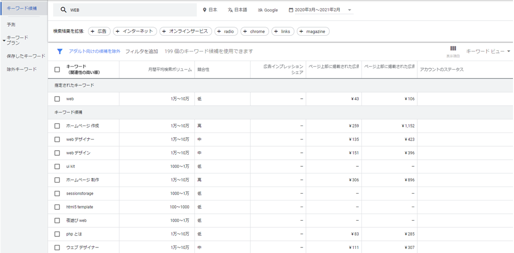Click the アダルト向けの候補を除外 filter link
514x253 pixels.
click(x=95, y=51)
